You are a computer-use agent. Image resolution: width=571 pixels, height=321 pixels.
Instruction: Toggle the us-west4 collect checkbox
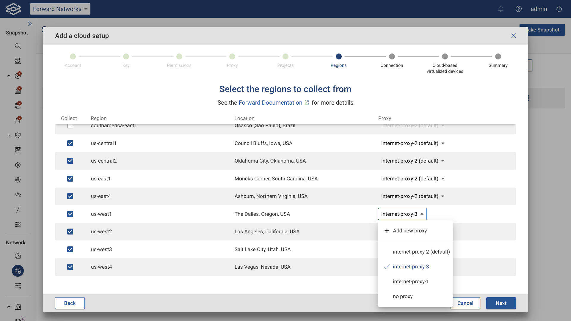70,267
